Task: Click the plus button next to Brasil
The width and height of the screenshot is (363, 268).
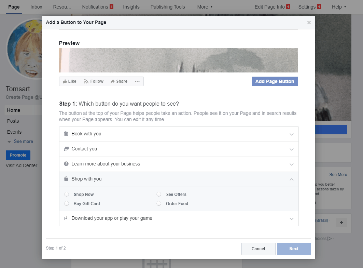Action: point(341,223)
